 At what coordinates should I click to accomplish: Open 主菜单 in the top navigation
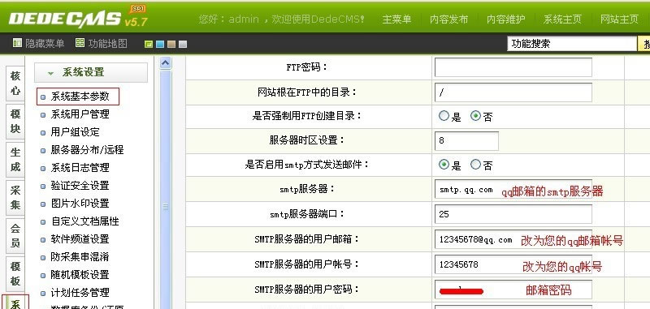point(396,19)
